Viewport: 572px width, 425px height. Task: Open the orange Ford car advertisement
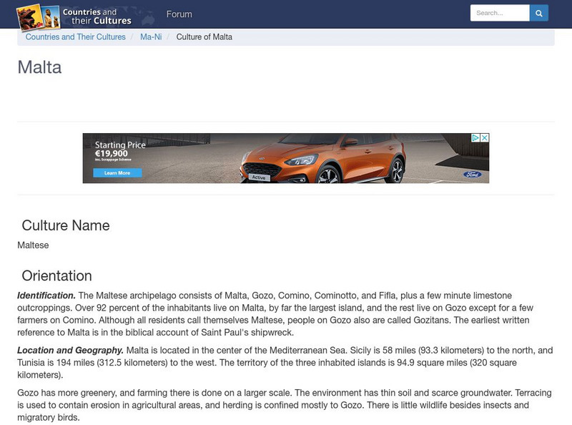coord(286,158)
